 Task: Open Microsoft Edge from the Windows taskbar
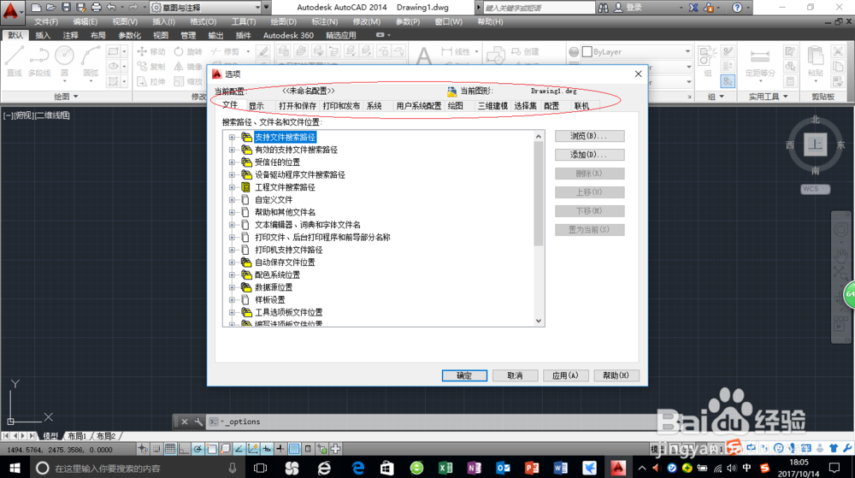[358, 468]
